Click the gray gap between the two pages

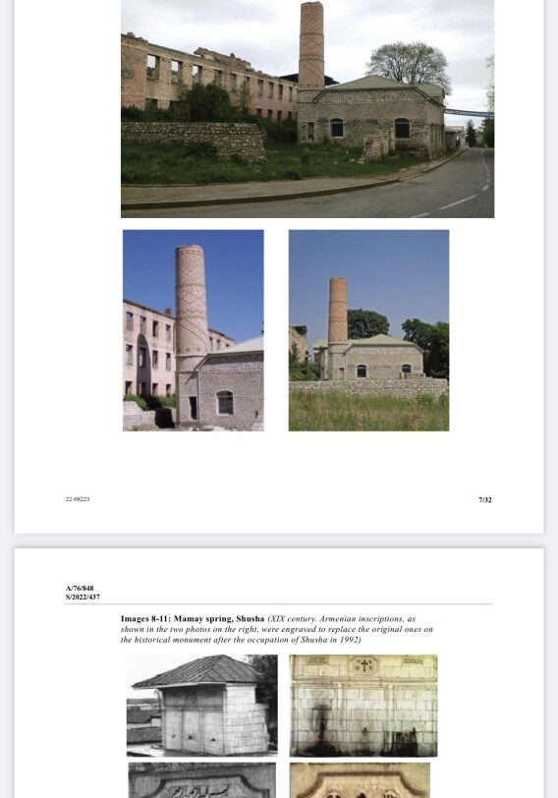pos(279,541)
